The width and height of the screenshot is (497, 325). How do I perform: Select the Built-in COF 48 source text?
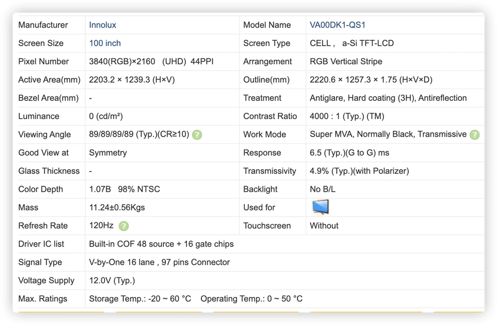(131, 244)
